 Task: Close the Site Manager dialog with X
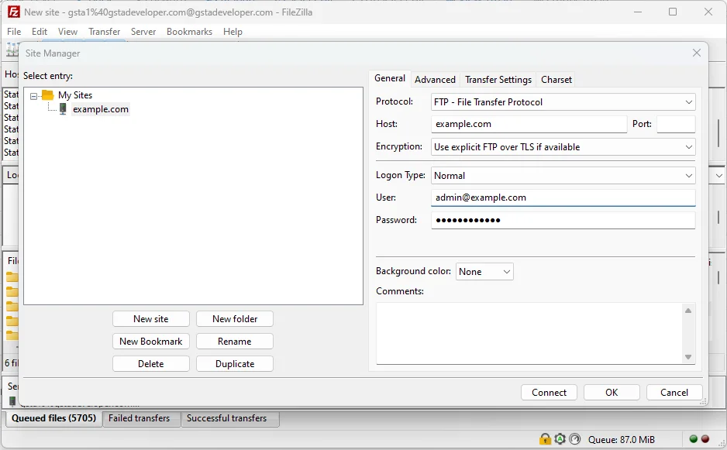[x=697, y=53]
